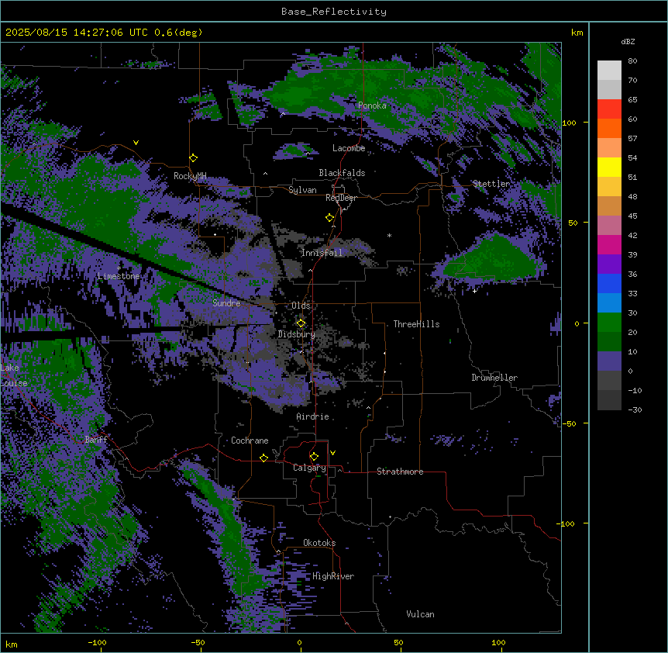Click the 100 km label on right axis

[x=569, y=123]
